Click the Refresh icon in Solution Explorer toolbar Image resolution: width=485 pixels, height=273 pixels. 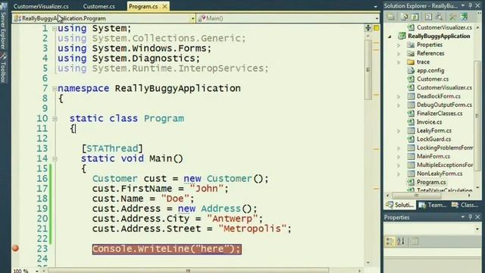[415, 17]
